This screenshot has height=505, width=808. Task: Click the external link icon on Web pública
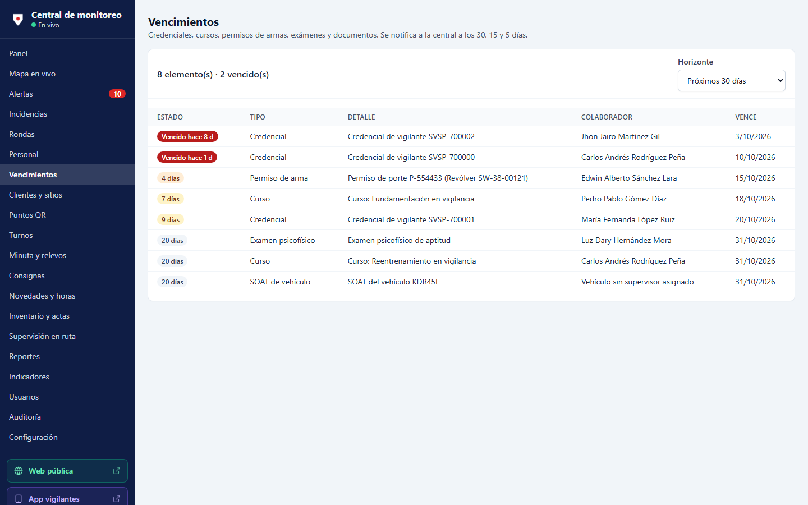click(x=117, y=471)
